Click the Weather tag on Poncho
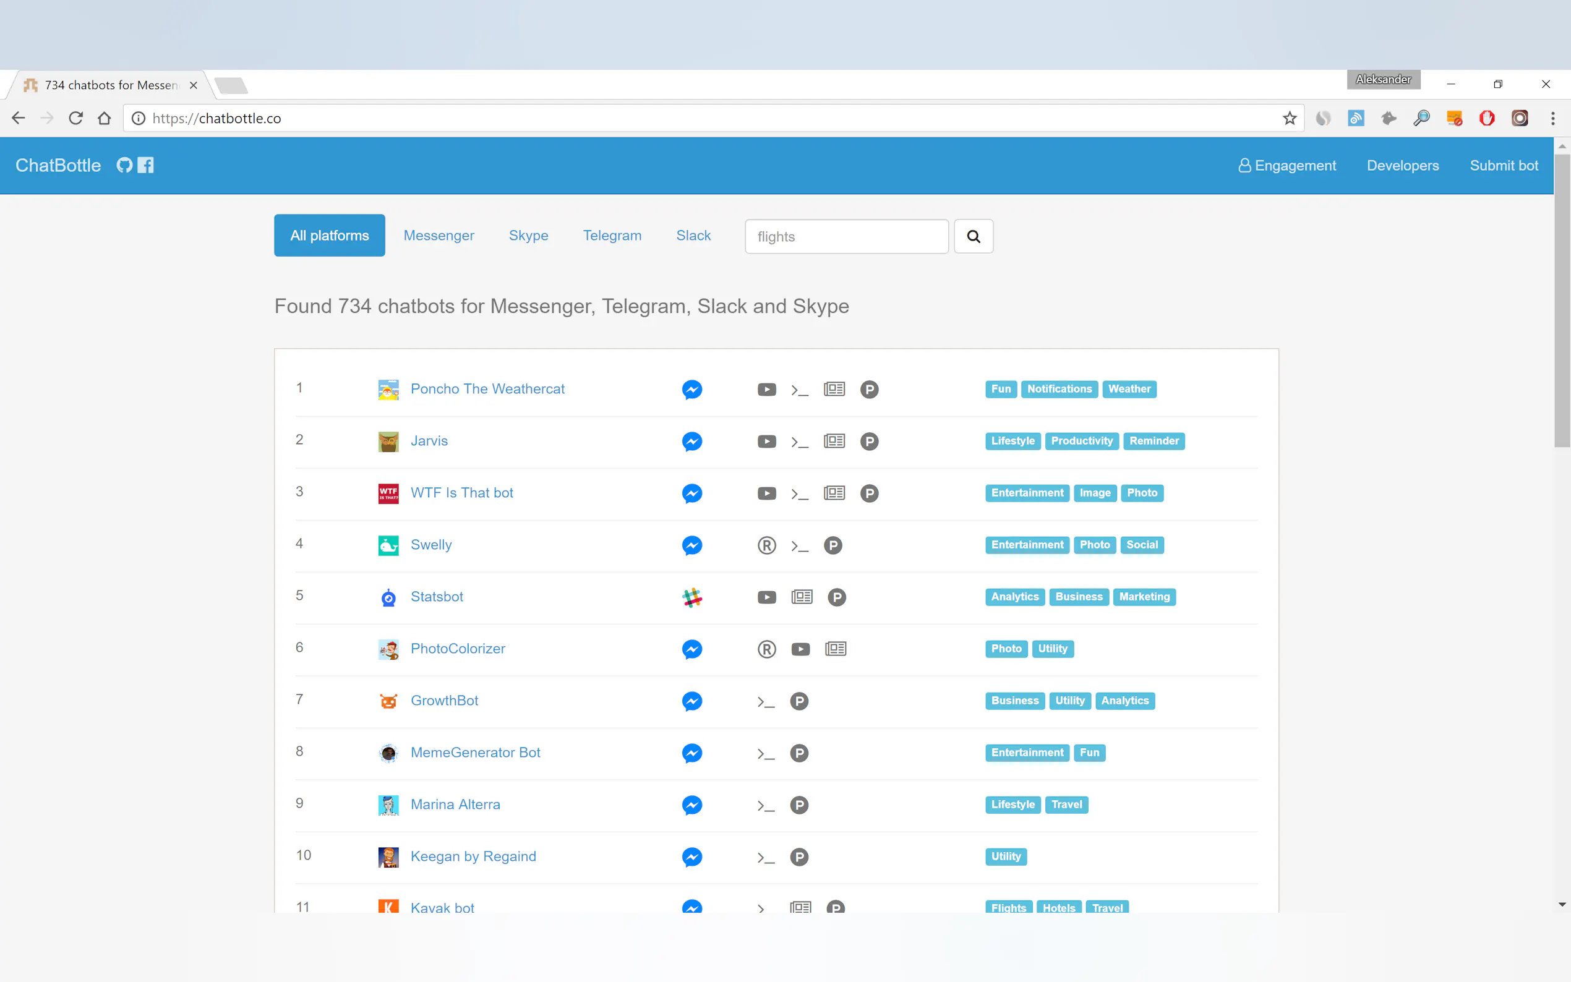The image size is (1571, 982). [x=1129, y=388]
